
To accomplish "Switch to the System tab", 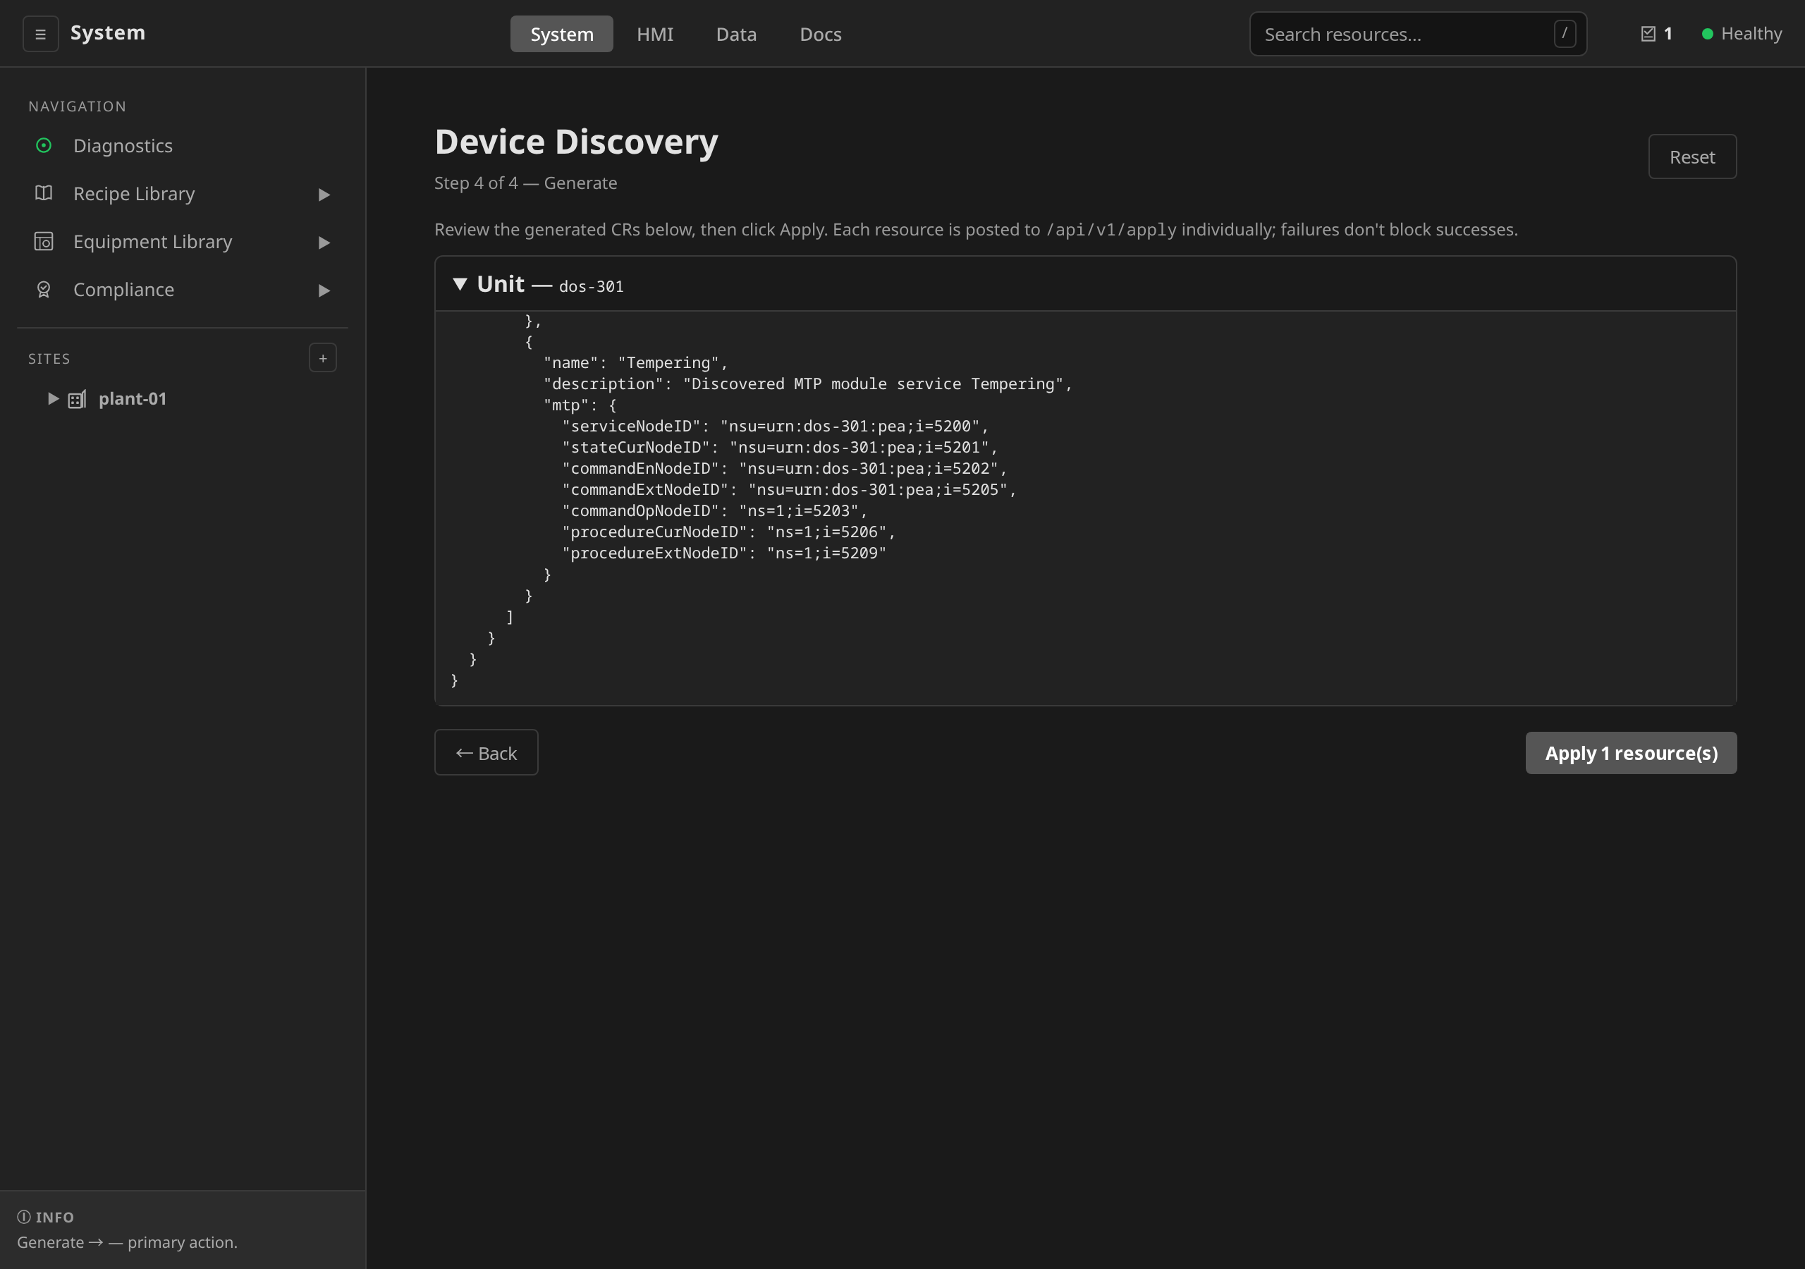I will coord(561,34).
